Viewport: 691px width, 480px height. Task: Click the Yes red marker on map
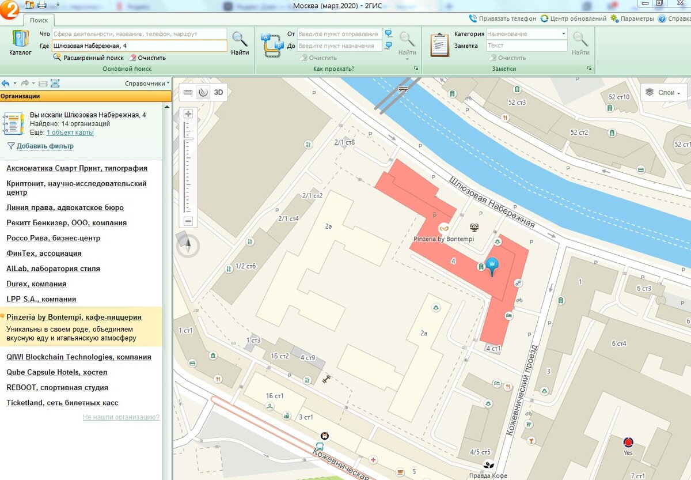628,443
